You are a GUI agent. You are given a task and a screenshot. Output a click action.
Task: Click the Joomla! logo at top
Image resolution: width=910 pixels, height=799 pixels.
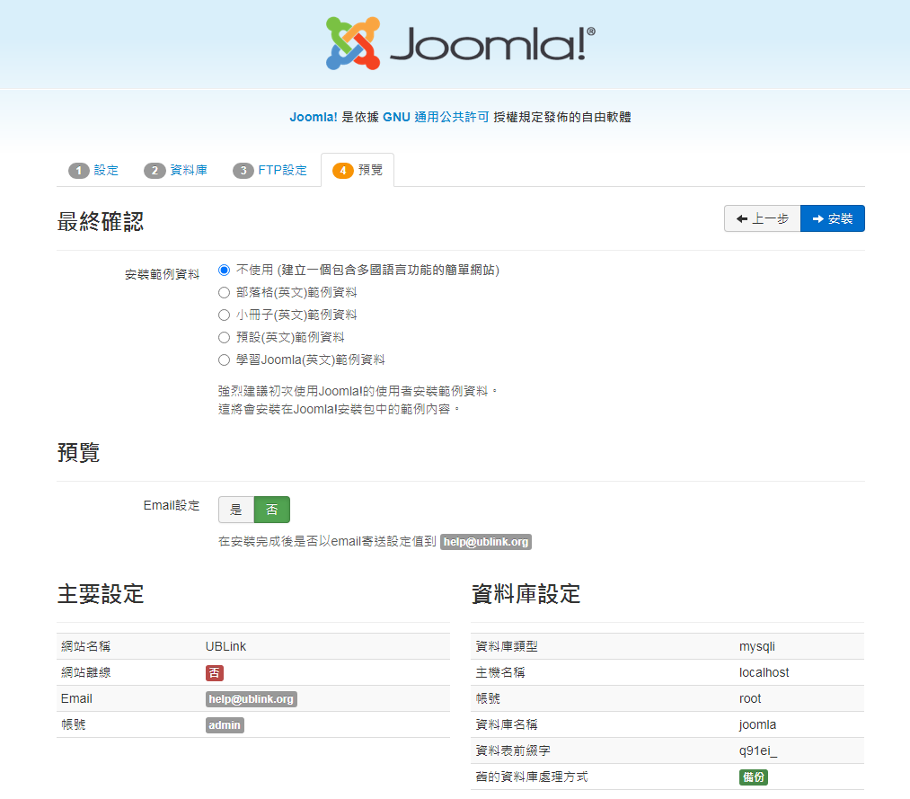(460, 43)
